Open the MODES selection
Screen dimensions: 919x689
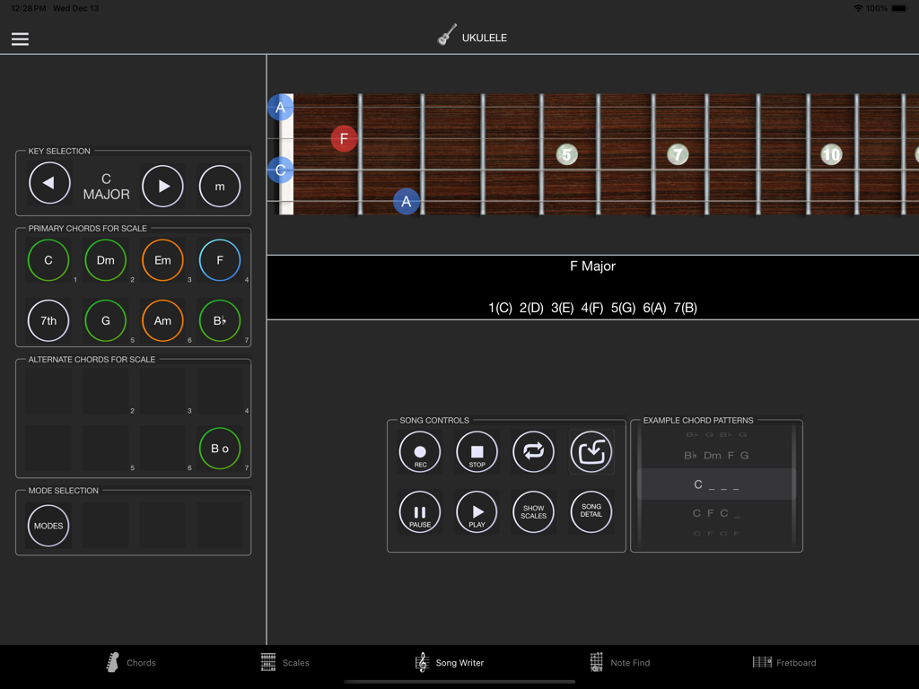pos(48,526)
